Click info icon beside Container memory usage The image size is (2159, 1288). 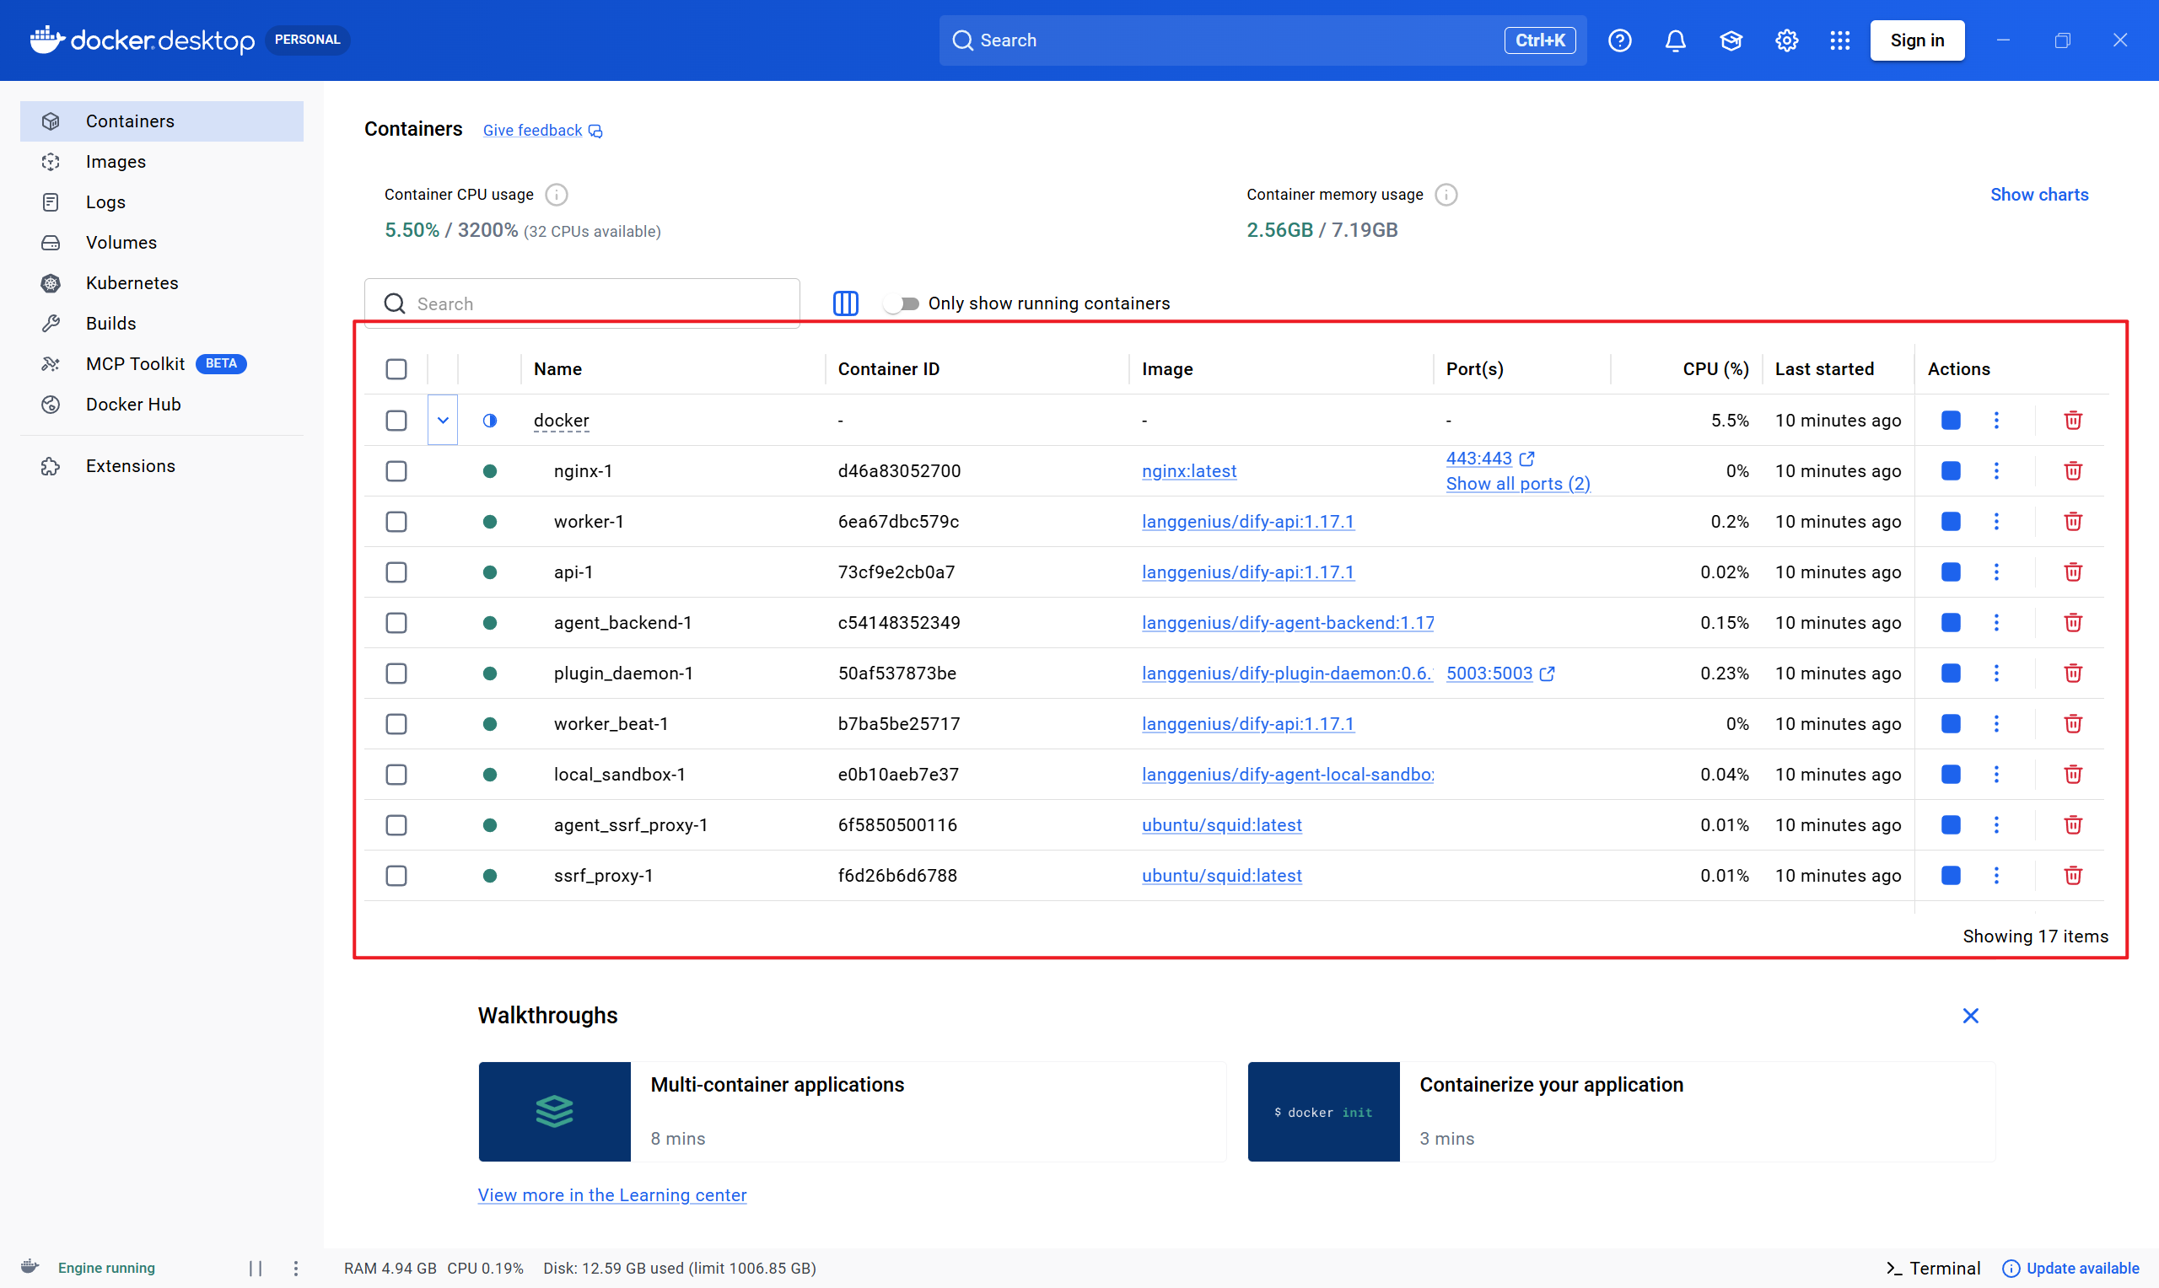(x=1446, y=195)
